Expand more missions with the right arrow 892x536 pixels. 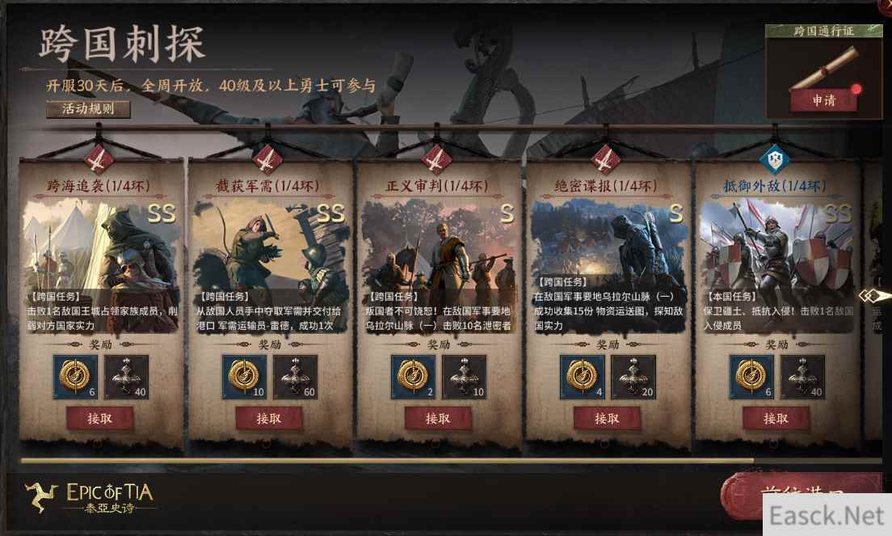coord(875,295)
